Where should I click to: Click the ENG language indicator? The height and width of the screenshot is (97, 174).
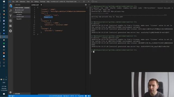[4, 83]
